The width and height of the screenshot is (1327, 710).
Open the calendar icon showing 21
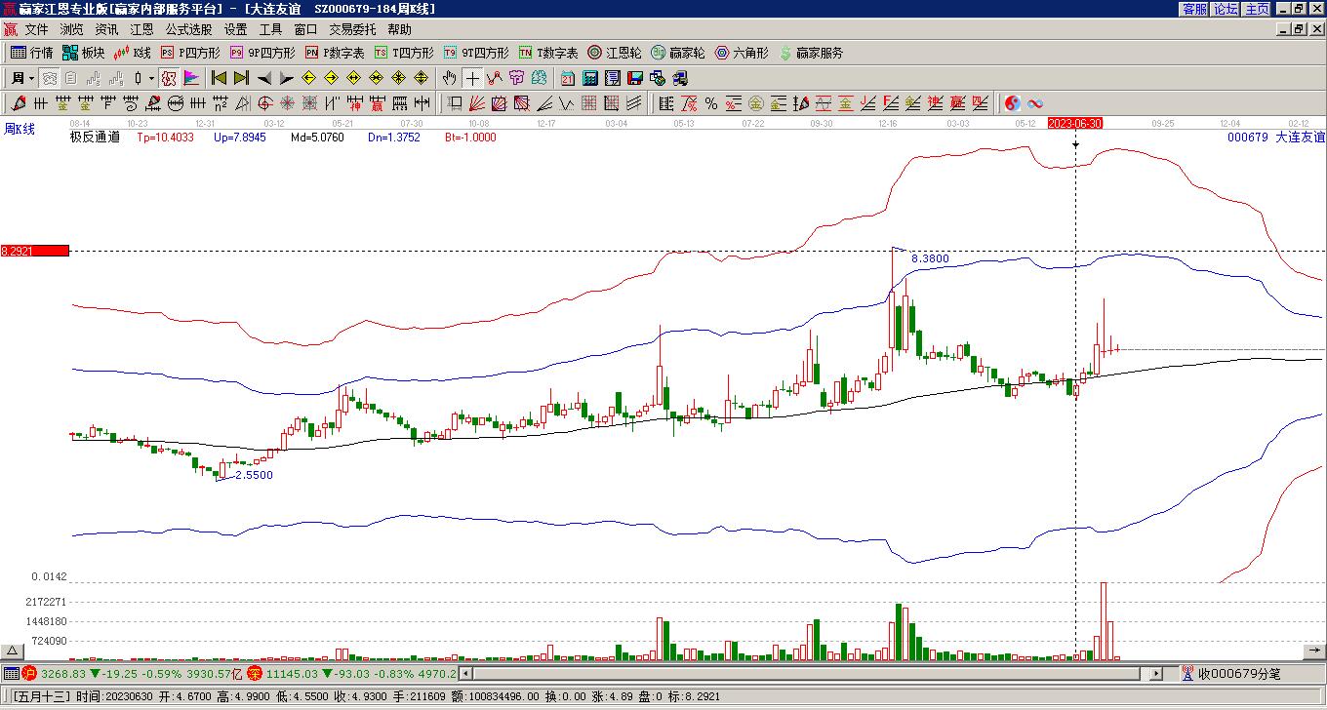coord(568,78)
